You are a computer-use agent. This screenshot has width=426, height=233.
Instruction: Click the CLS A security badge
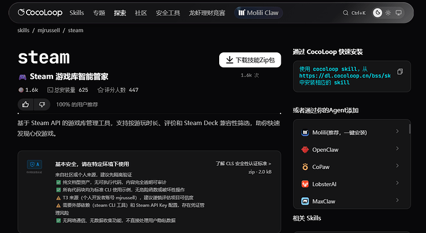coord(35,165)
